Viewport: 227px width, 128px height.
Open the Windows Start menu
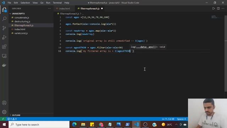coord(4,124)
